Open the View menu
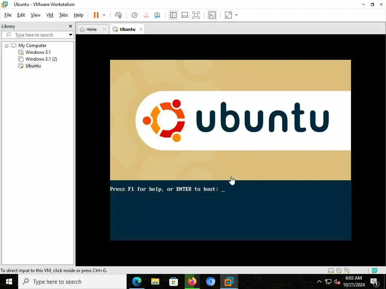The height and width of the screenshot is (289, 386). [35, 15]
